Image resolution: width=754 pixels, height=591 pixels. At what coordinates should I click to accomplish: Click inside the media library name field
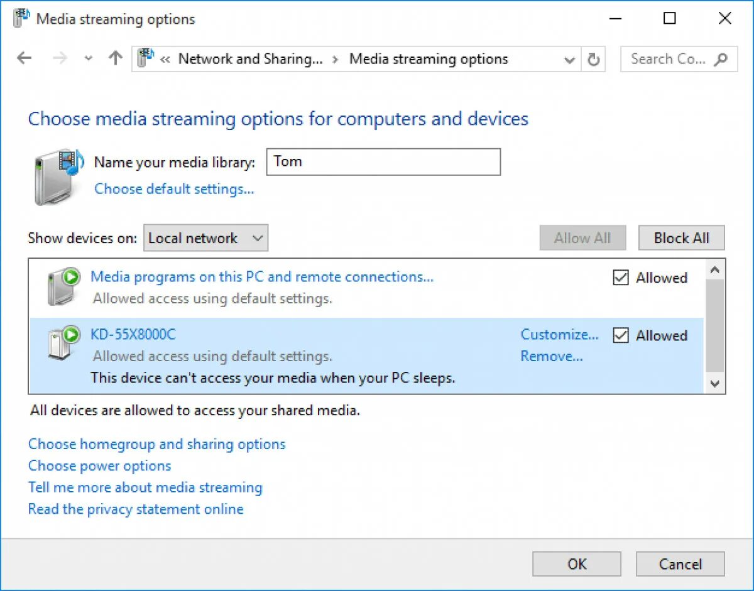point(383,161)
